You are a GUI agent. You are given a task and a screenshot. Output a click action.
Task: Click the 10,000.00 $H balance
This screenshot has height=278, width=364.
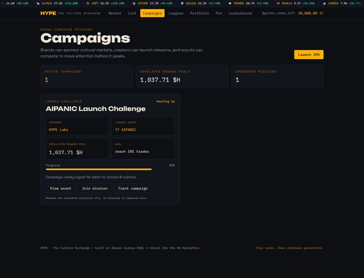click(x=311, y=13)
